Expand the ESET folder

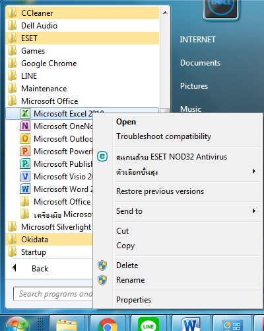coord(82,38)
